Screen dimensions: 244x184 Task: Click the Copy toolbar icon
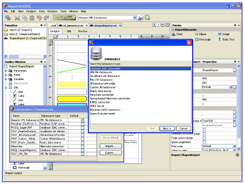point(25,18)
